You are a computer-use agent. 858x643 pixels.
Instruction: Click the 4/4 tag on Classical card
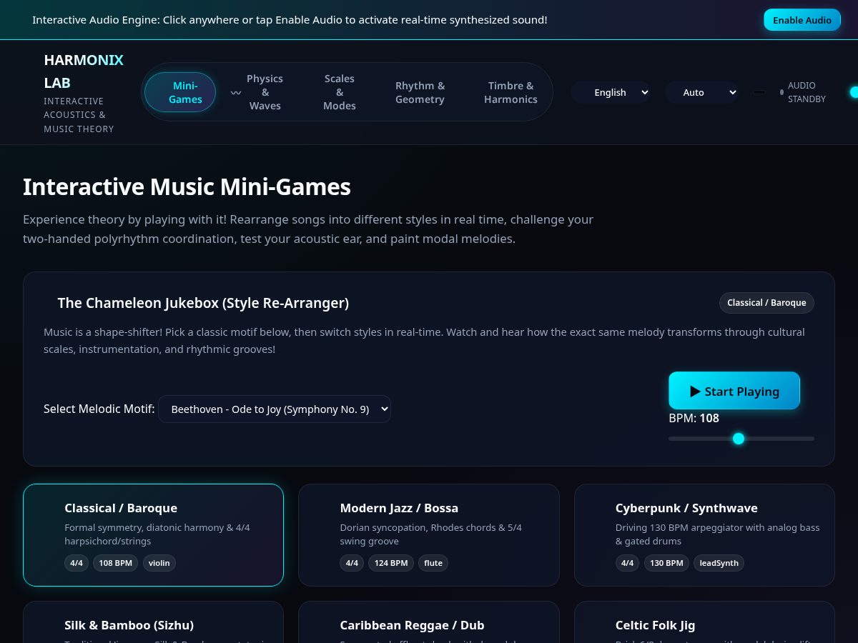77,563
